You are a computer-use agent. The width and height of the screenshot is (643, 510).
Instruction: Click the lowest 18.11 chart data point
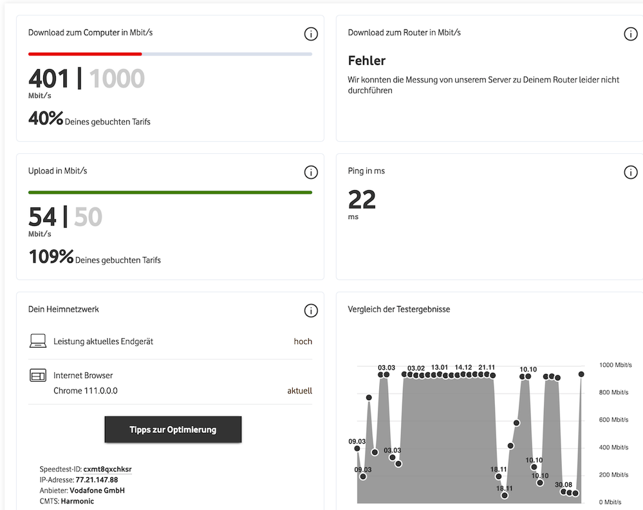point(505,495)
